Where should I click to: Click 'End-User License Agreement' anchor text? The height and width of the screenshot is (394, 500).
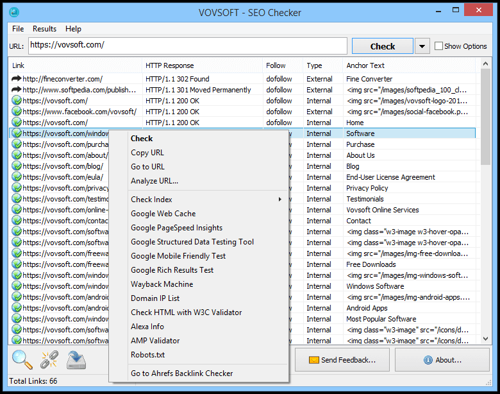point(390,177)
